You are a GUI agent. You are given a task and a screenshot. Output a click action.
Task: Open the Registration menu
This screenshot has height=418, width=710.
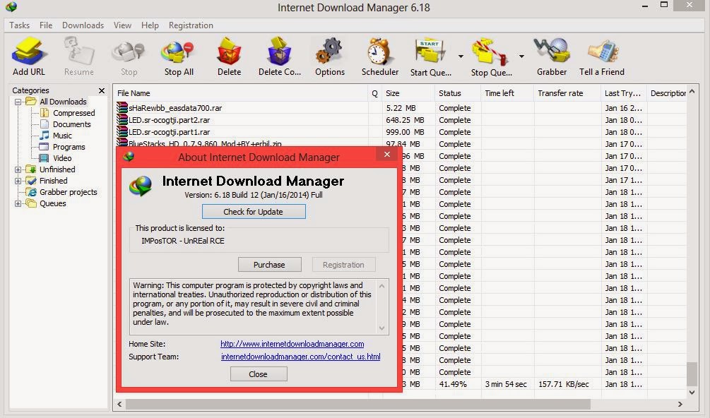click(x=191, y=25)
